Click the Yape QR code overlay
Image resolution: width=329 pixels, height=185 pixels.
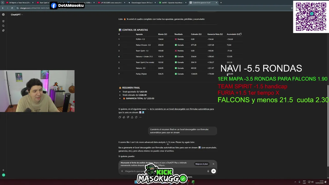pyautogui.click(x=311, y=17)
